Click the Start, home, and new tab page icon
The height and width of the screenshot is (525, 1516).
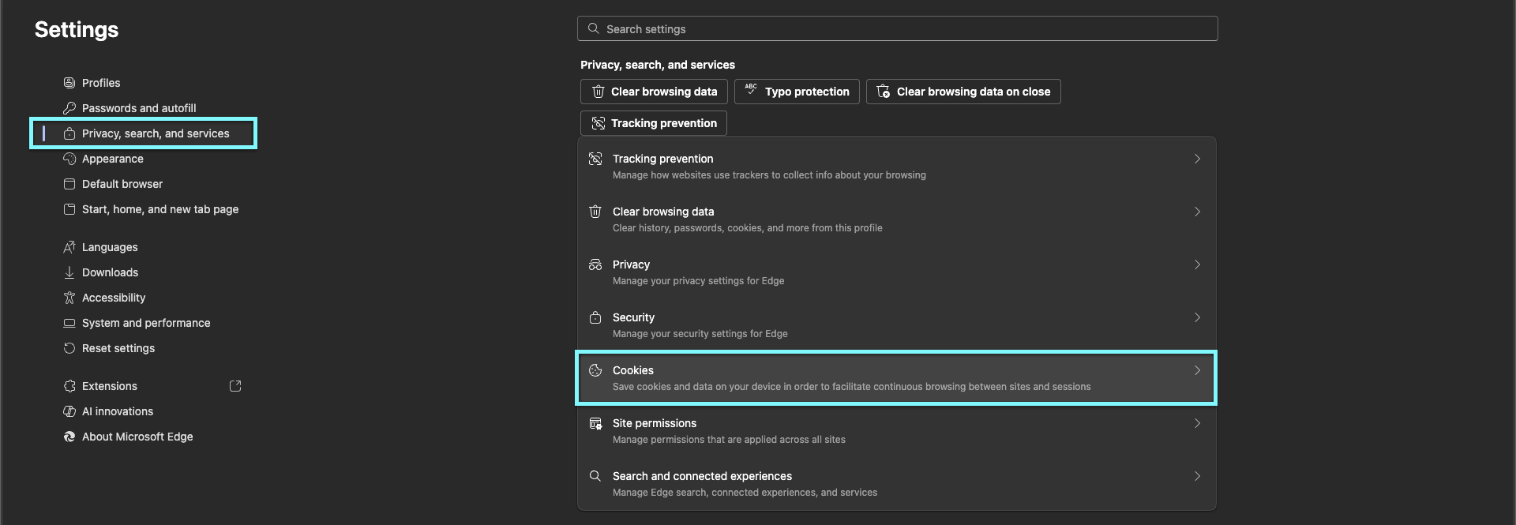coord(69,209)
